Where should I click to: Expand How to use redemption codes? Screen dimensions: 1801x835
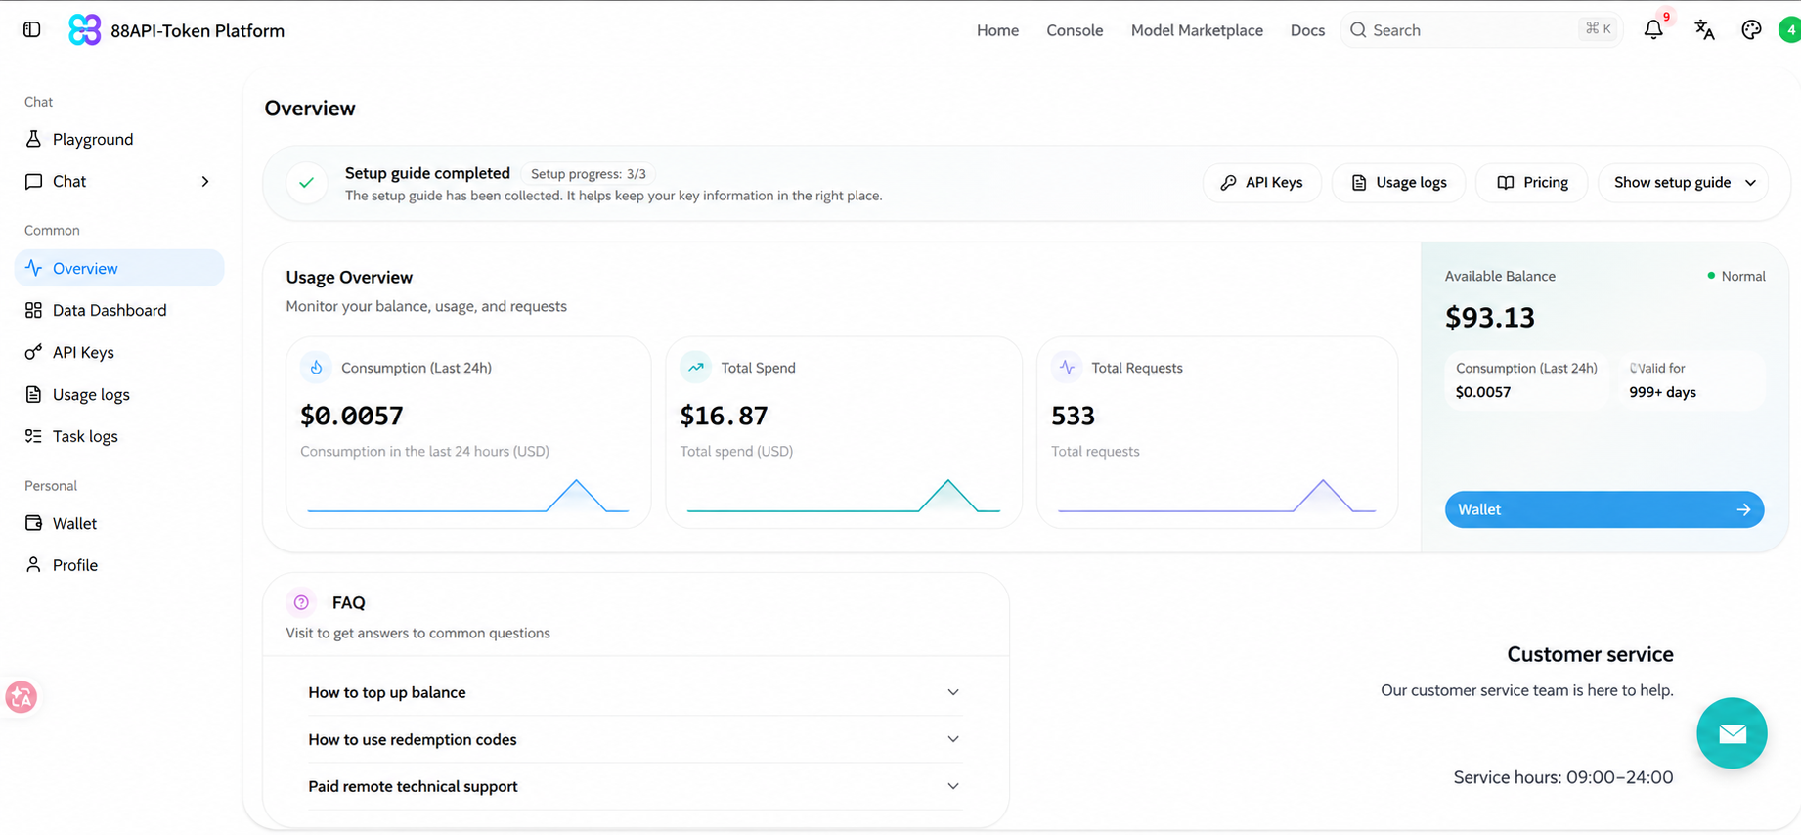tap(635, 739)
